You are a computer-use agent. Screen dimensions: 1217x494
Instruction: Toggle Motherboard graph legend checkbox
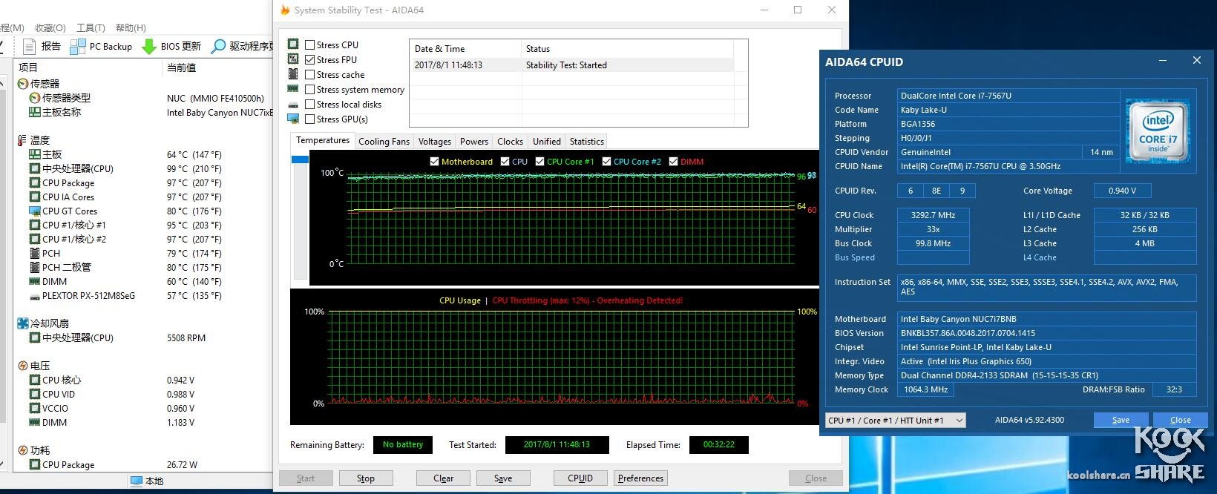coord(434,162)
